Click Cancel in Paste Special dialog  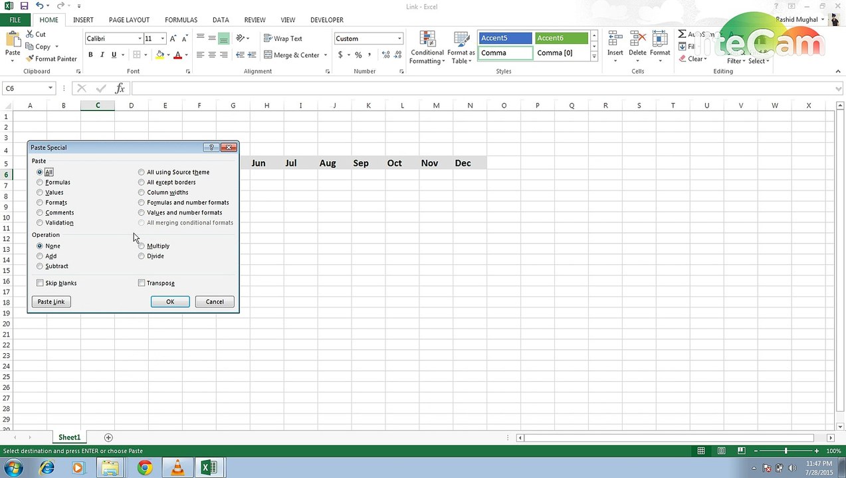215,302
